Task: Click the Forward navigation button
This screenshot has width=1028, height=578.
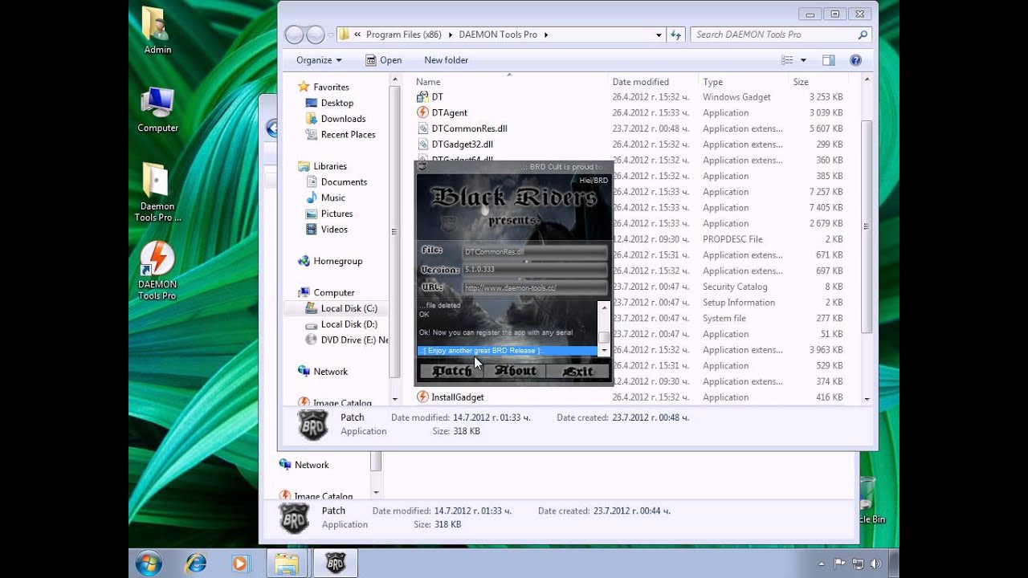Action: pos(315,35)
